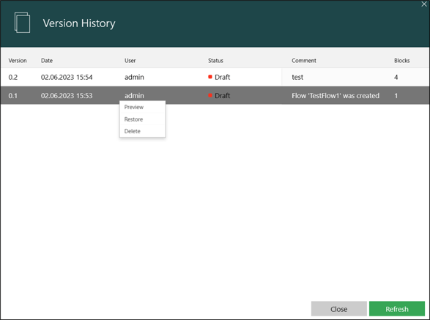430x320 pixels.
Task: Click the Version History documents icon
Action: [22, 23]
